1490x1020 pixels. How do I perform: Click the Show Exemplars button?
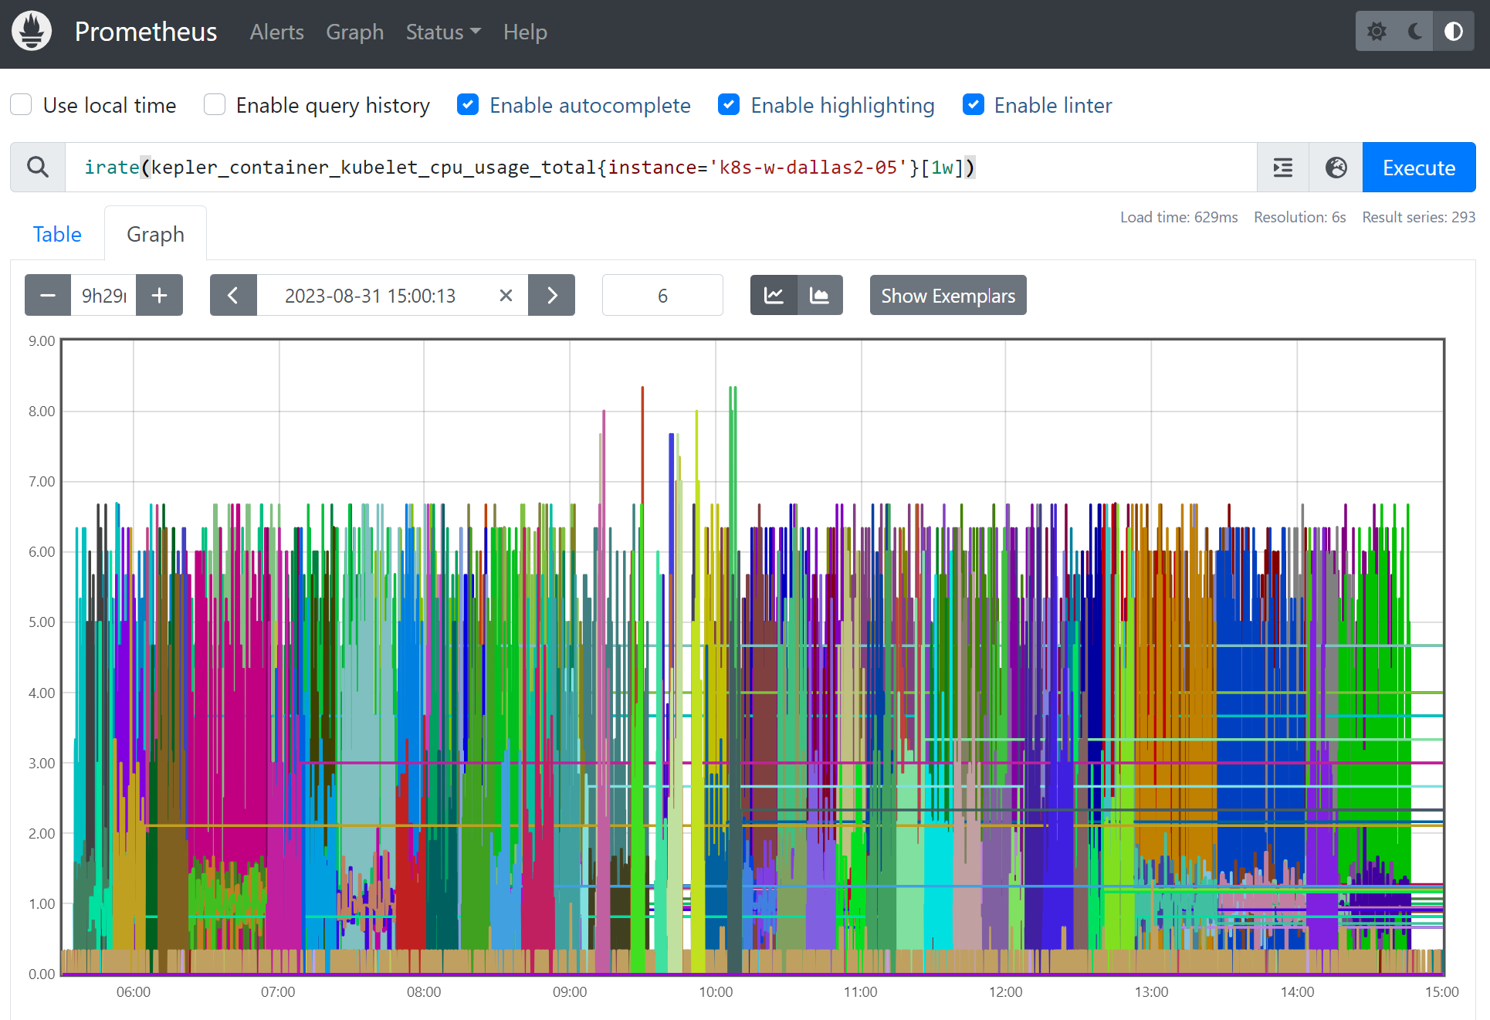pyautogui.click(x=947, y=295)
